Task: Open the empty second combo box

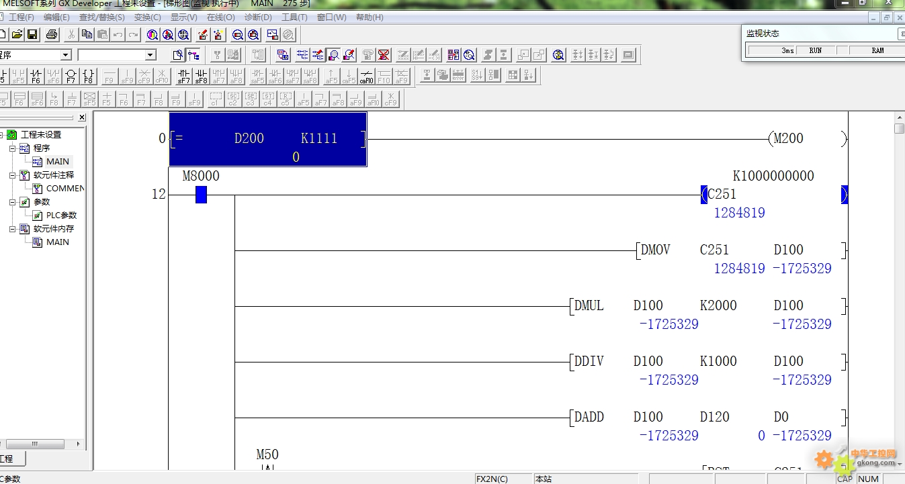Action: point(150,55)
